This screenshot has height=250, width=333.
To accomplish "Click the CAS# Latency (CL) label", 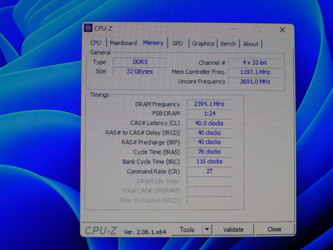I will pyautogui.click(x=155, y=123).
